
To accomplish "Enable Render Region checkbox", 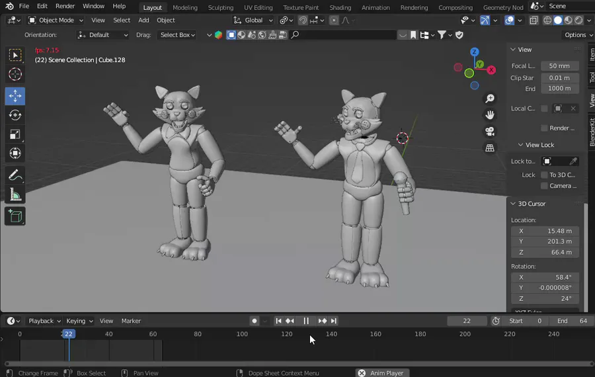I will pyautogui.click(x=544, y=128).
